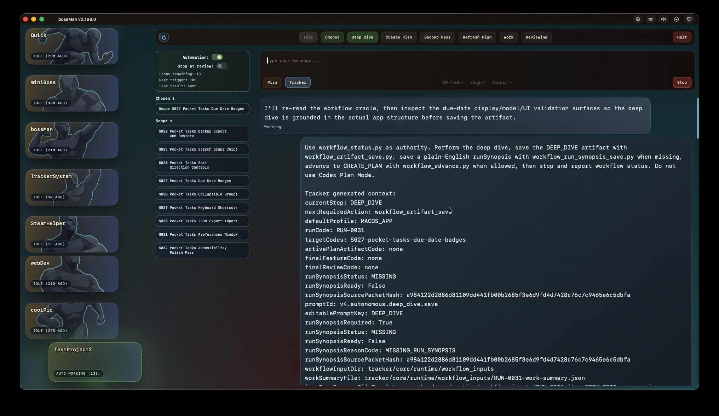Select the Deep Dive workflow step
The height and width of the screenshot is (416, 719).
[x=362, y=37]
